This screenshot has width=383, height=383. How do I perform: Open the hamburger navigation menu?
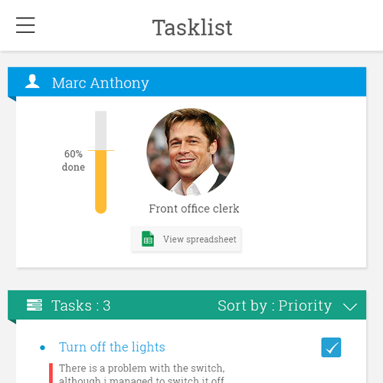click(25, 25)
